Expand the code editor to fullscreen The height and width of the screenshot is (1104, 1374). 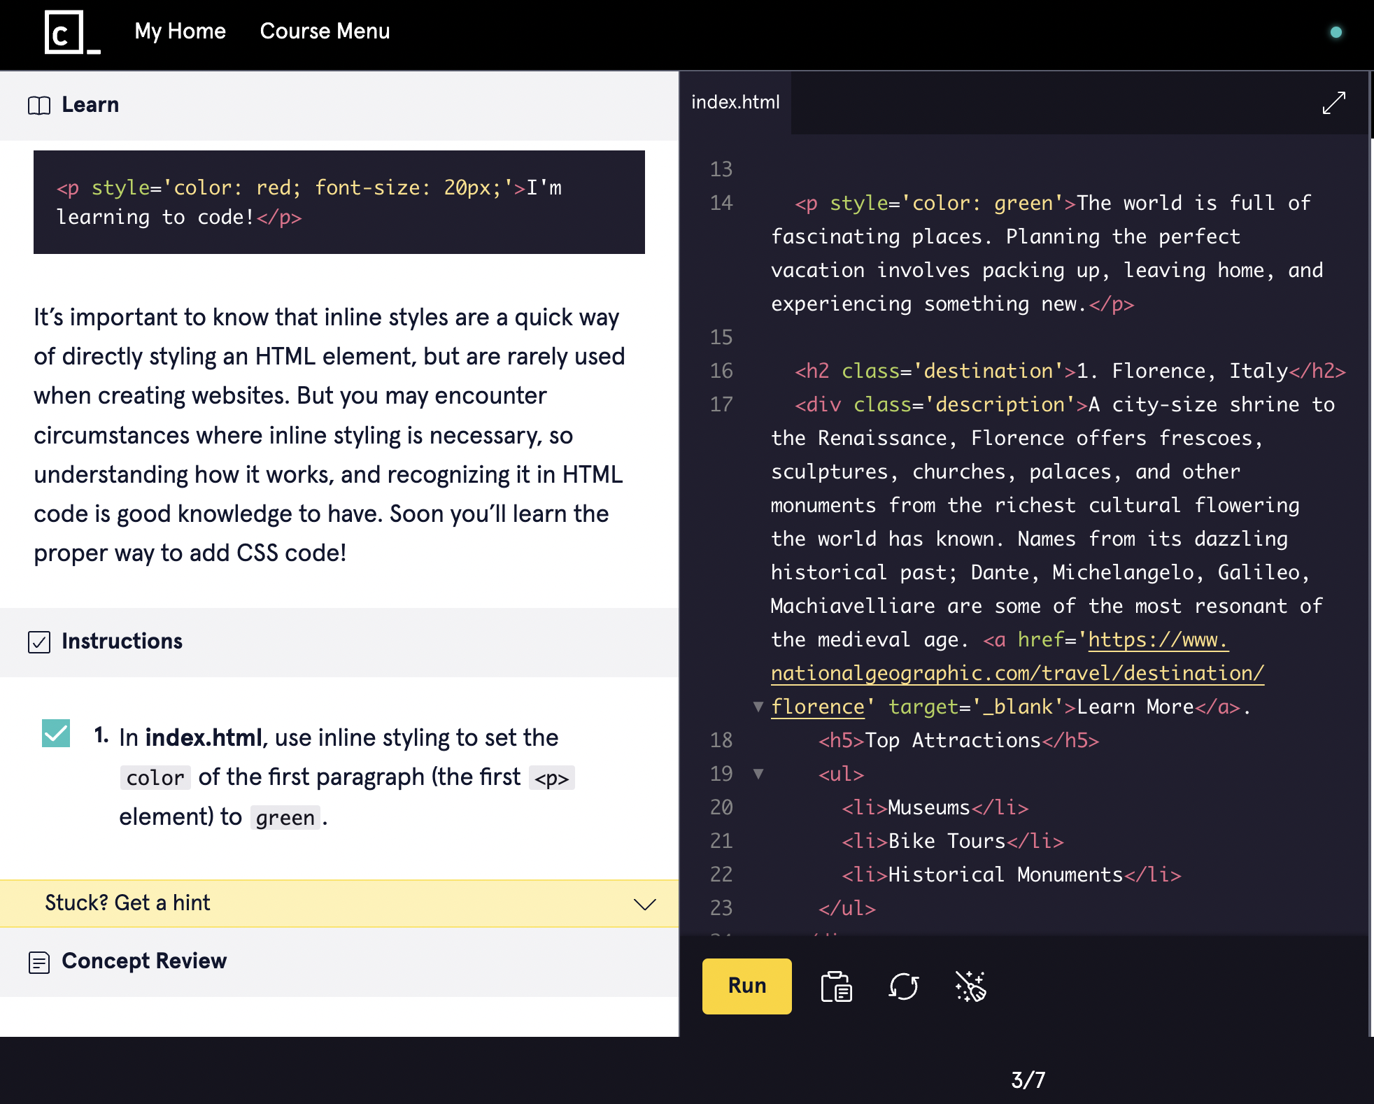coord(1333,103)
